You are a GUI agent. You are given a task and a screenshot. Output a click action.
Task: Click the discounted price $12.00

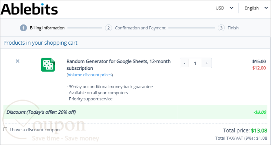coord(259,68)
